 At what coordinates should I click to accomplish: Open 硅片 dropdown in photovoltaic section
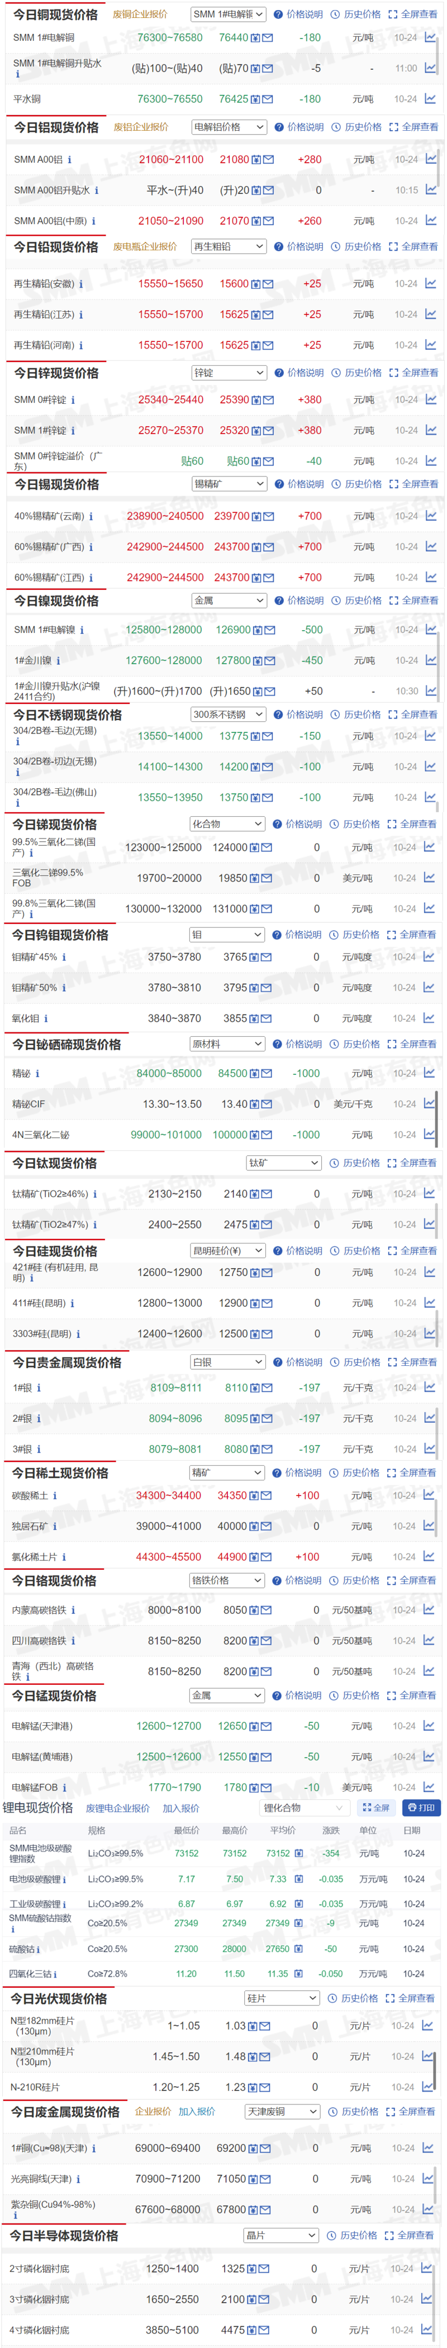tap(283, 1998)
